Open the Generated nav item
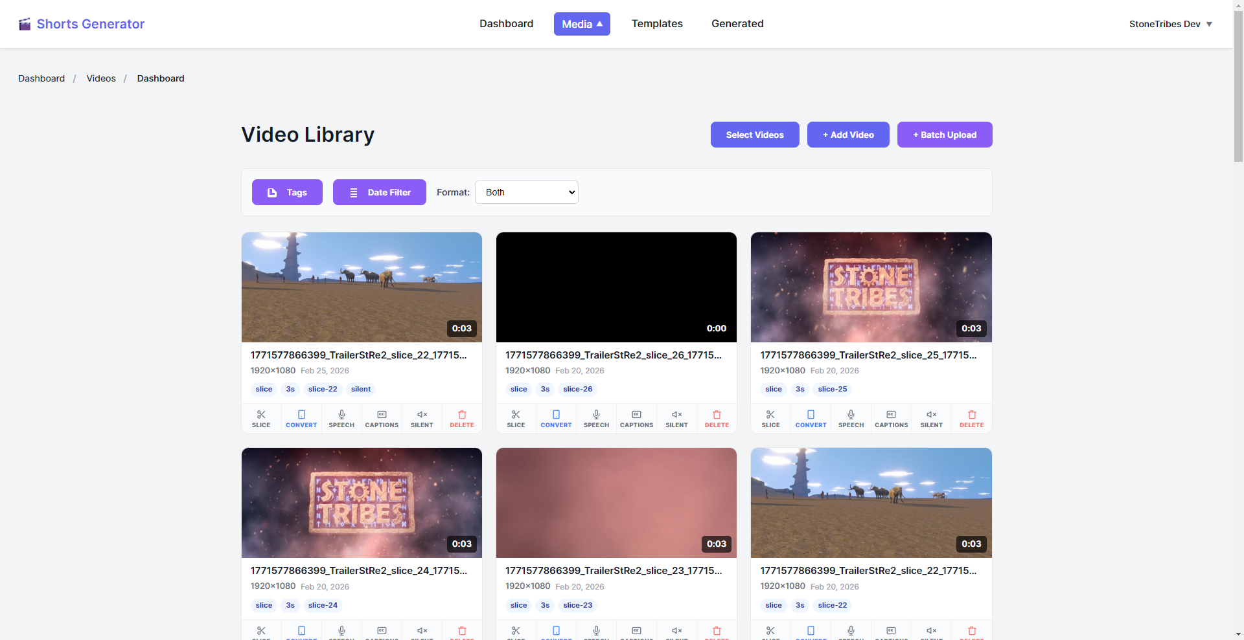 pyautogui.click(x=737, y=24)
